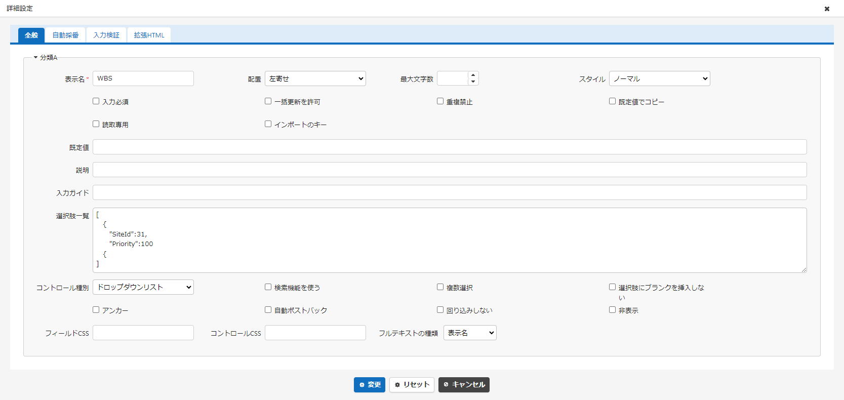Open the 拡張HTML tab
844x400 pixels.
149,35
